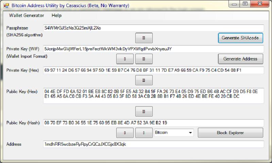272x163 pixels.
Task: Close the Bitcoin Address Utility window
Action: click(260, 4)
